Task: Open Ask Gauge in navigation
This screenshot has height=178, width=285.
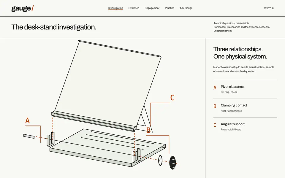Action: 186,8
